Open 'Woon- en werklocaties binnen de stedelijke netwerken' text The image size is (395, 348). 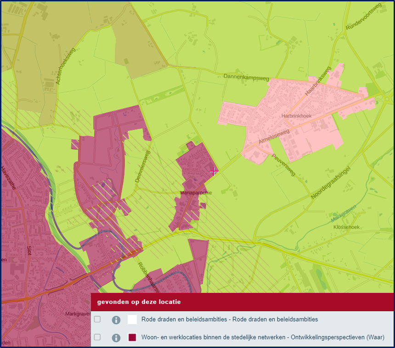(x=263, y=337)
